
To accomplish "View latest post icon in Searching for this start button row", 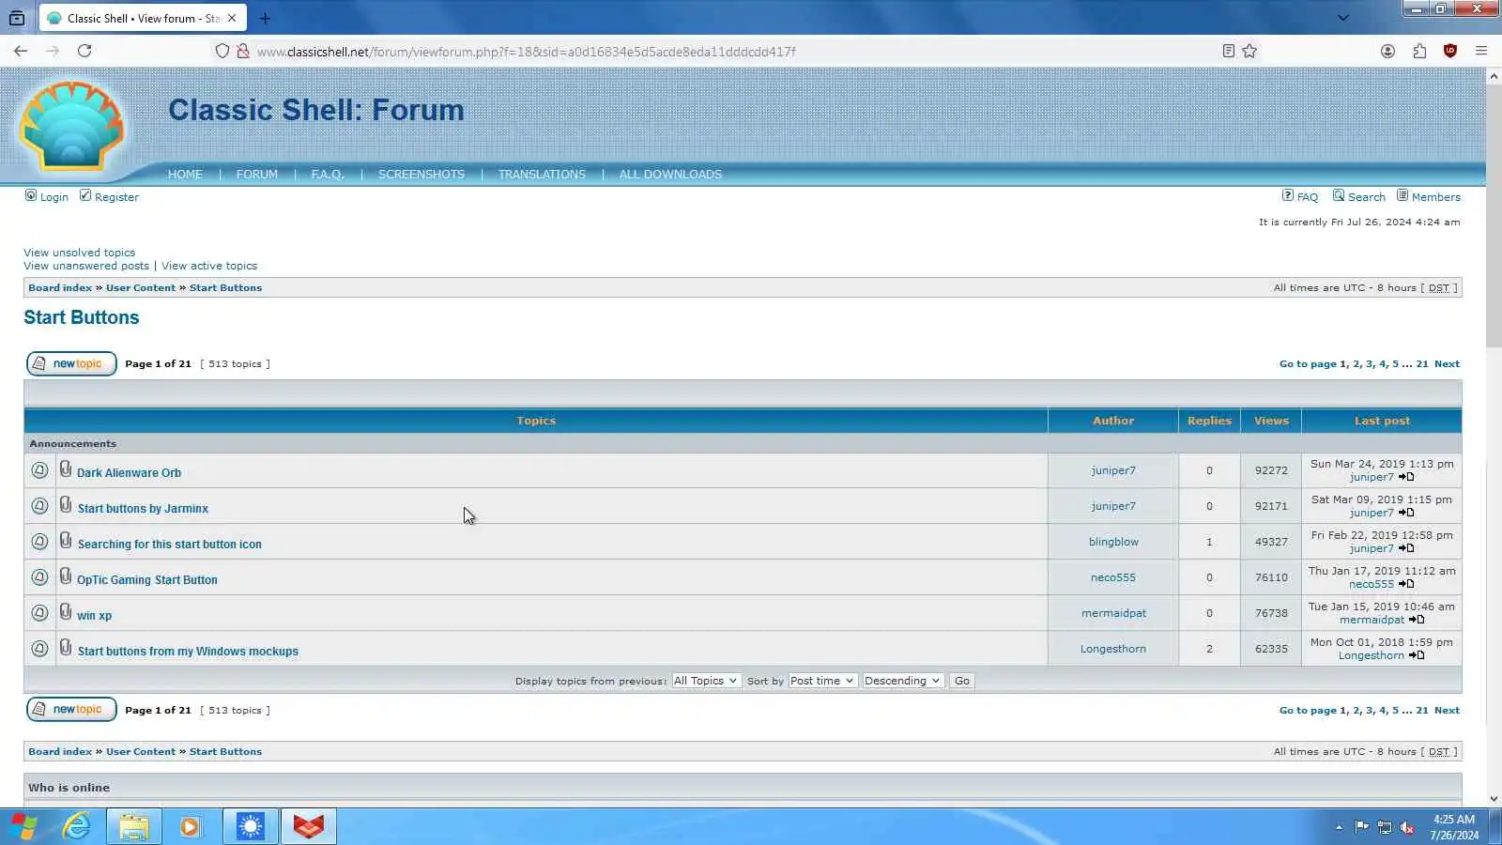I will tap(1406, 548).
